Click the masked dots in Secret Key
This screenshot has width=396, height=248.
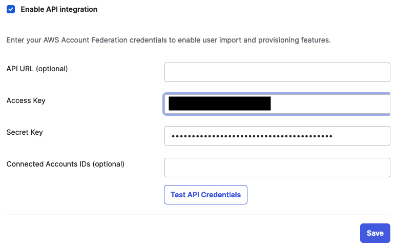tap(252, 136)
